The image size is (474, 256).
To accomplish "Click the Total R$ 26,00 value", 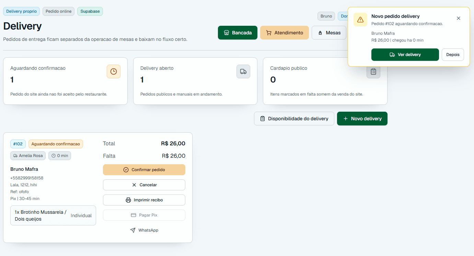I will pyautogui.click(x=173, y=144).
